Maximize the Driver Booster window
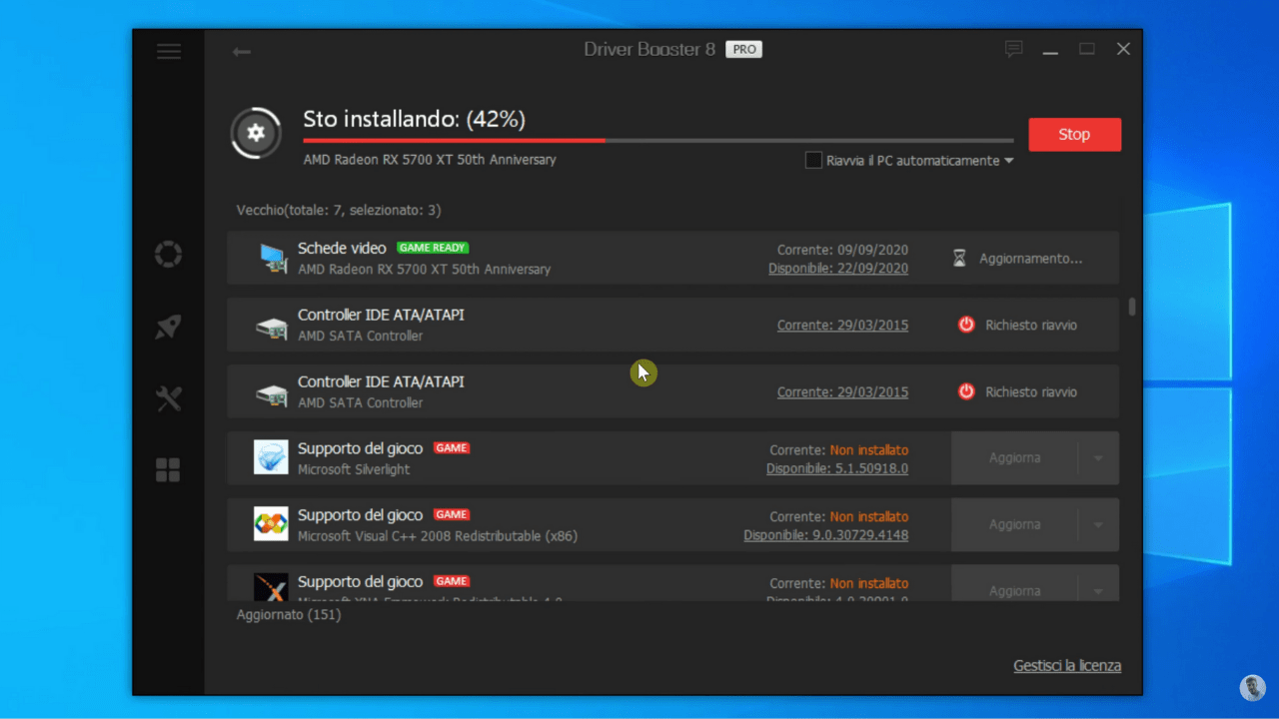Viewport: 1279px width, 719px height. [1087, 49]
